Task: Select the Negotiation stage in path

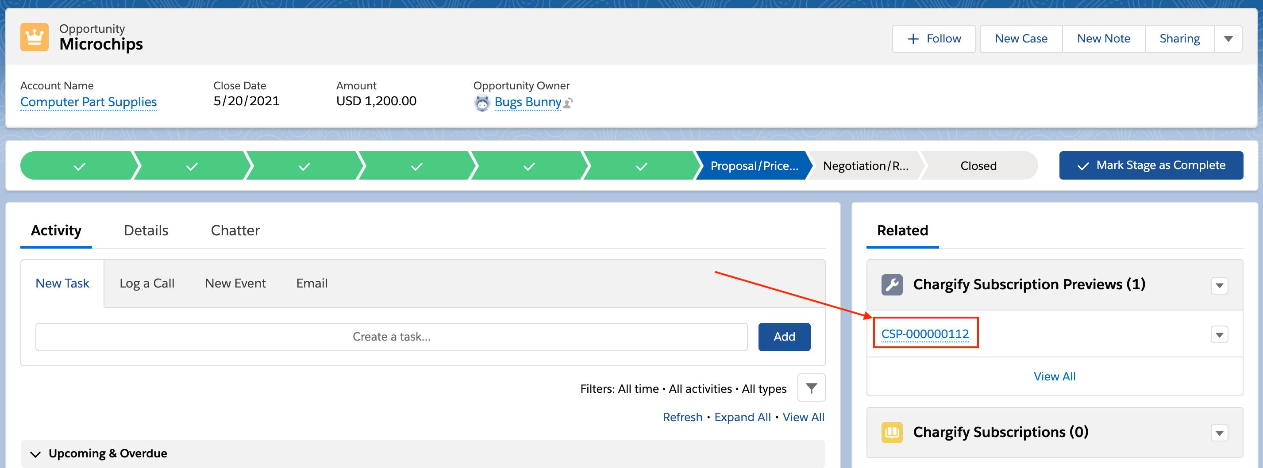Action: pyautogui.click(x=865, y=166)
